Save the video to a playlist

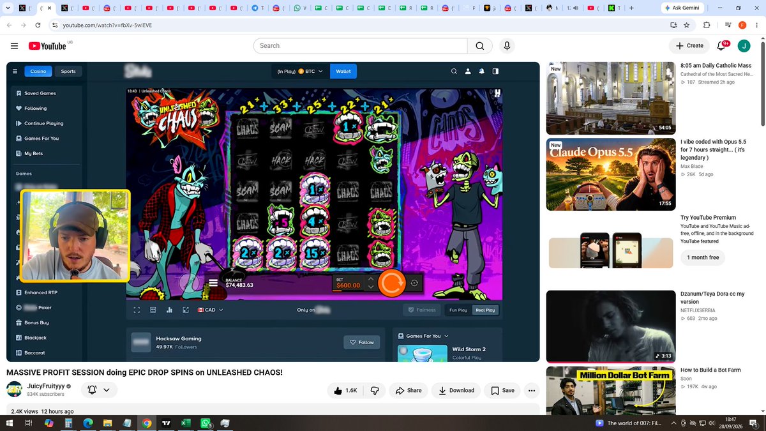click(x=502, y=390)
